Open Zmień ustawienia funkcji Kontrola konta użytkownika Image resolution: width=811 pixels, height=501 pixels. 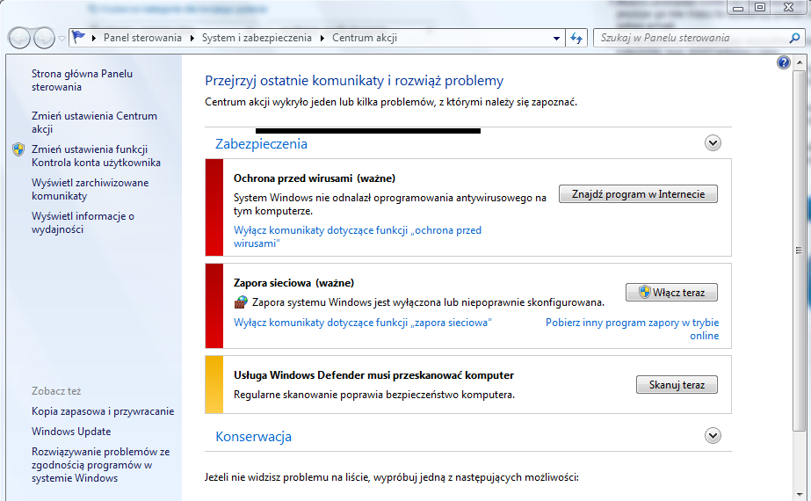[96, 156]
